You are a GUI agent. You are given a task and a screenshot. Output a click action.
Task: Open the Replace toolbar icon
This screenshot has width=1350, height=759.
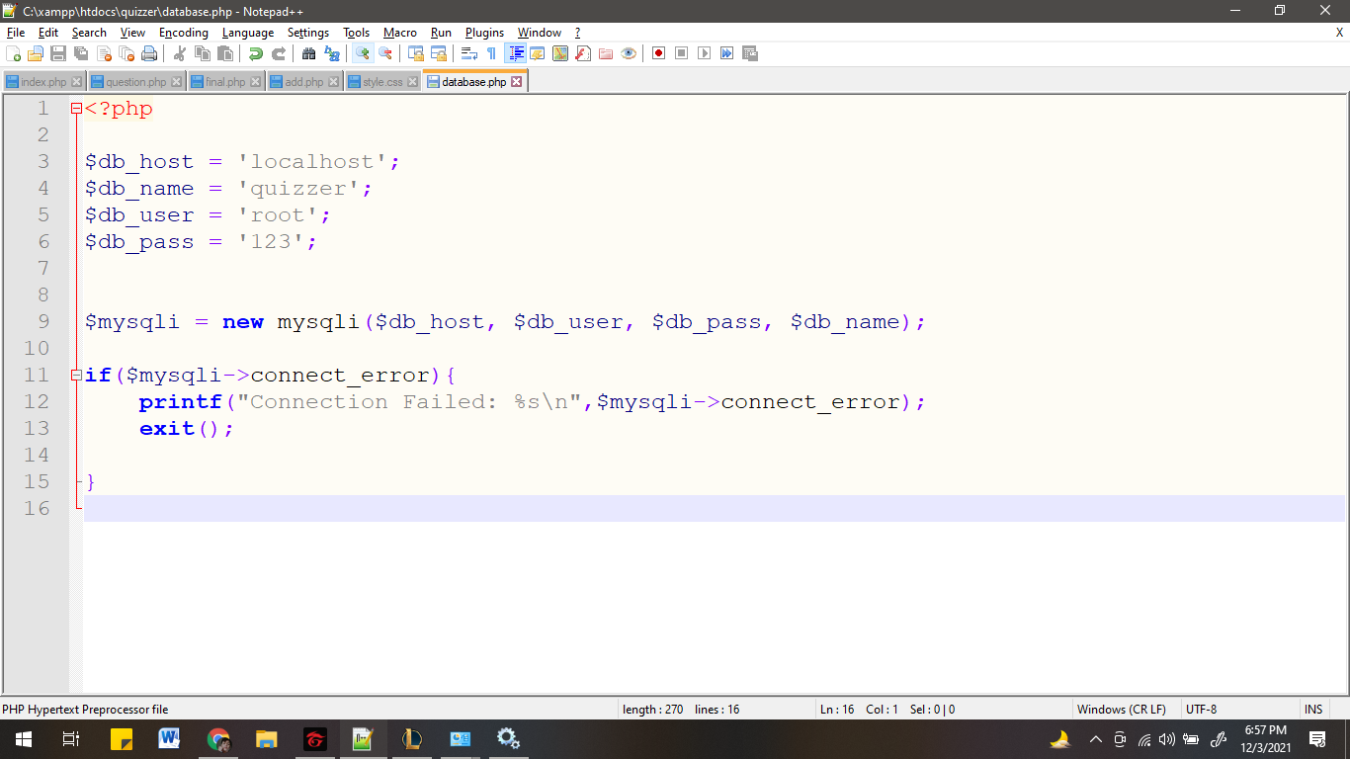(x=332, y=53)
